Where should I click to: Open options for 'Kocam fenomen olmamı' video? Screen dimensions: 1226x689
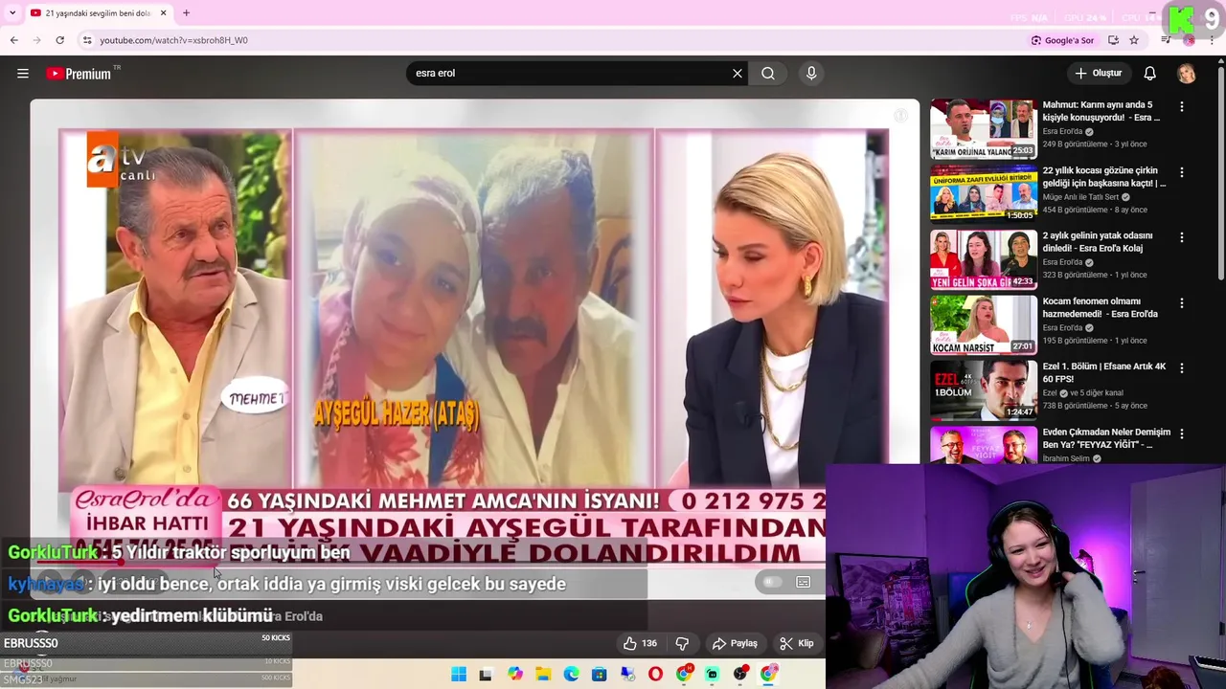(1182, 303)
